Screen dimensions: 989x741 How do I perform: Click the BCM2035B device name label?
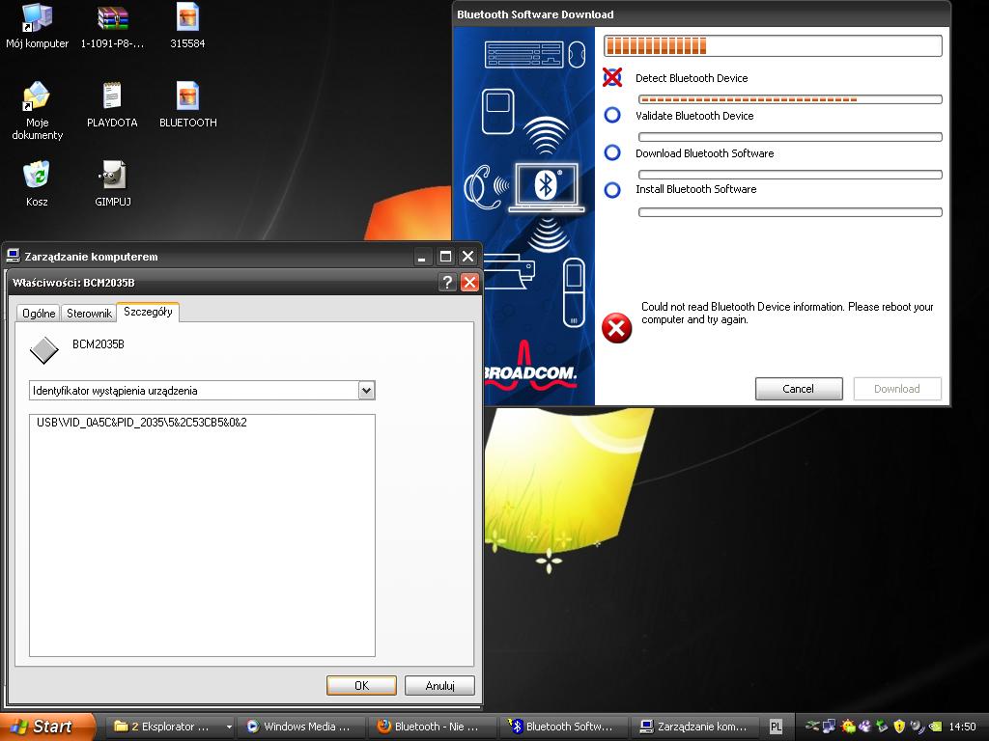pyautogui.click(x=99, y=344)
